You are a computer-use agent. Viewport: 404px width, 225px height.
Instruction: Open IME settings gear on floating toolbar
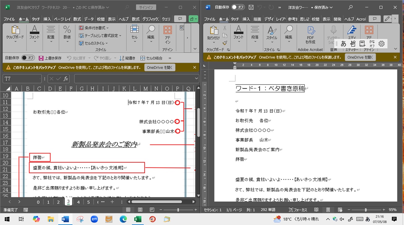pyautogui.click(x=381, y=44)
